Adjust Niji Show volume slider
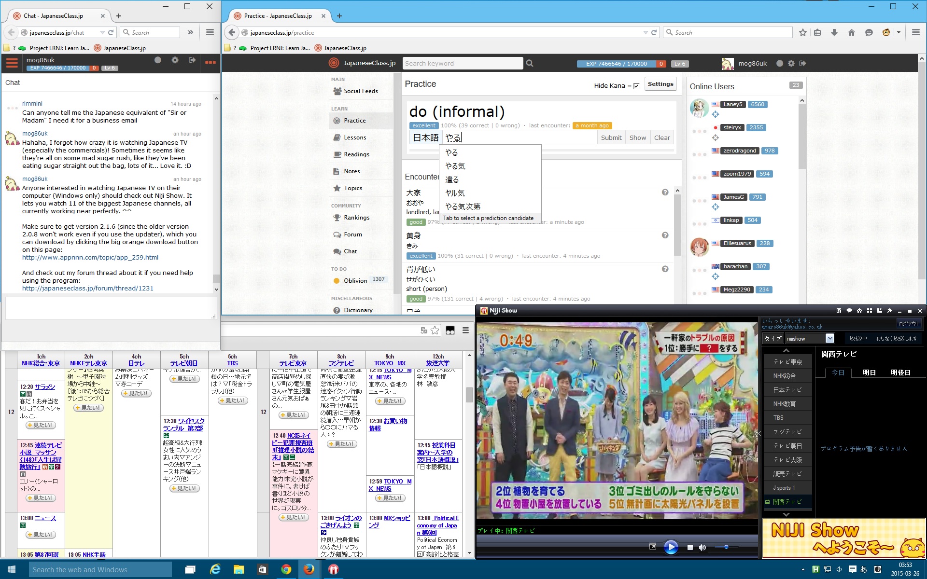 (726, 547)
